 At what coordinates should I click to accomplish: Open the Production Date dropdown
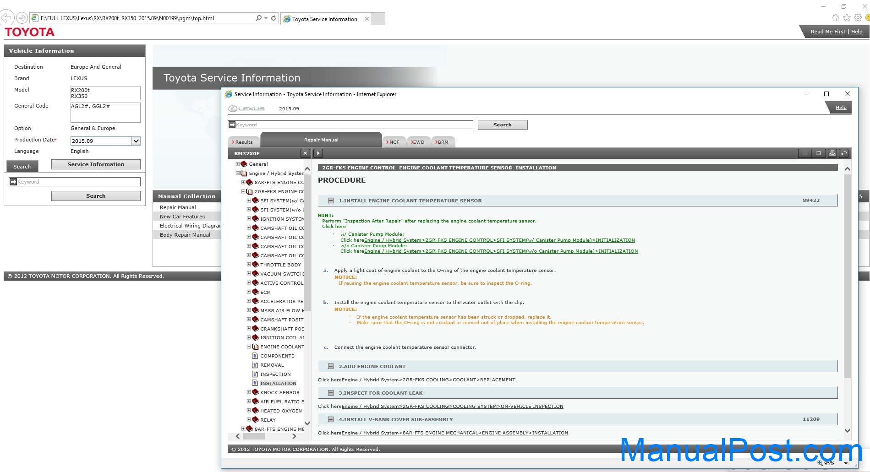point(136,141)
